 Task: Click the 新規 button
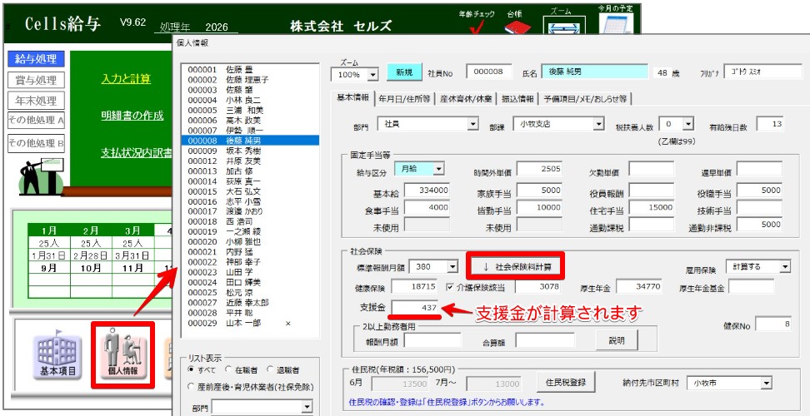[x=404, y=72]
